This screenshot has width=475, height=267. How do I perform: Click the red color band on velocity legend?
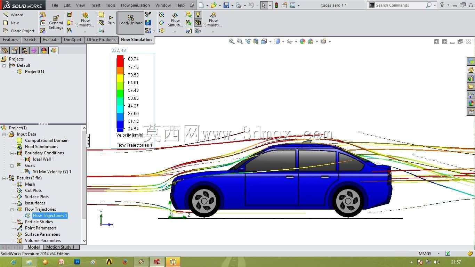(x=120, y=61)
